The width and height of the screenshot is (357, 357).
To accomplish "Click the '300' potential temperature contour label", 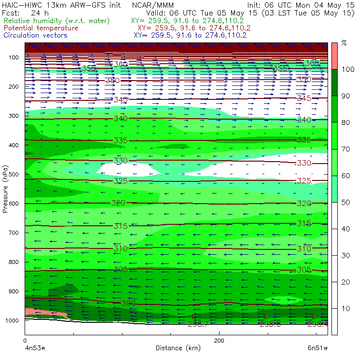I will coord(129,303).
